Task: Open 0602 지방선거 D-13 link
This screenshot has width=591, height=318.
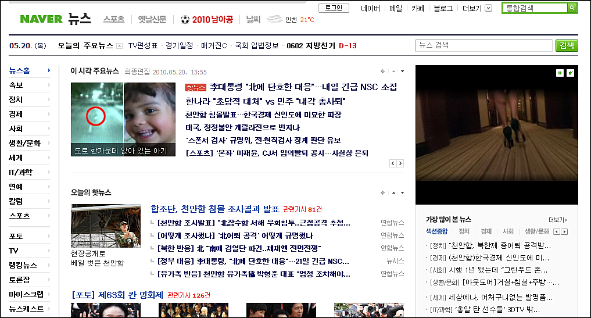Action: [321, 46]
